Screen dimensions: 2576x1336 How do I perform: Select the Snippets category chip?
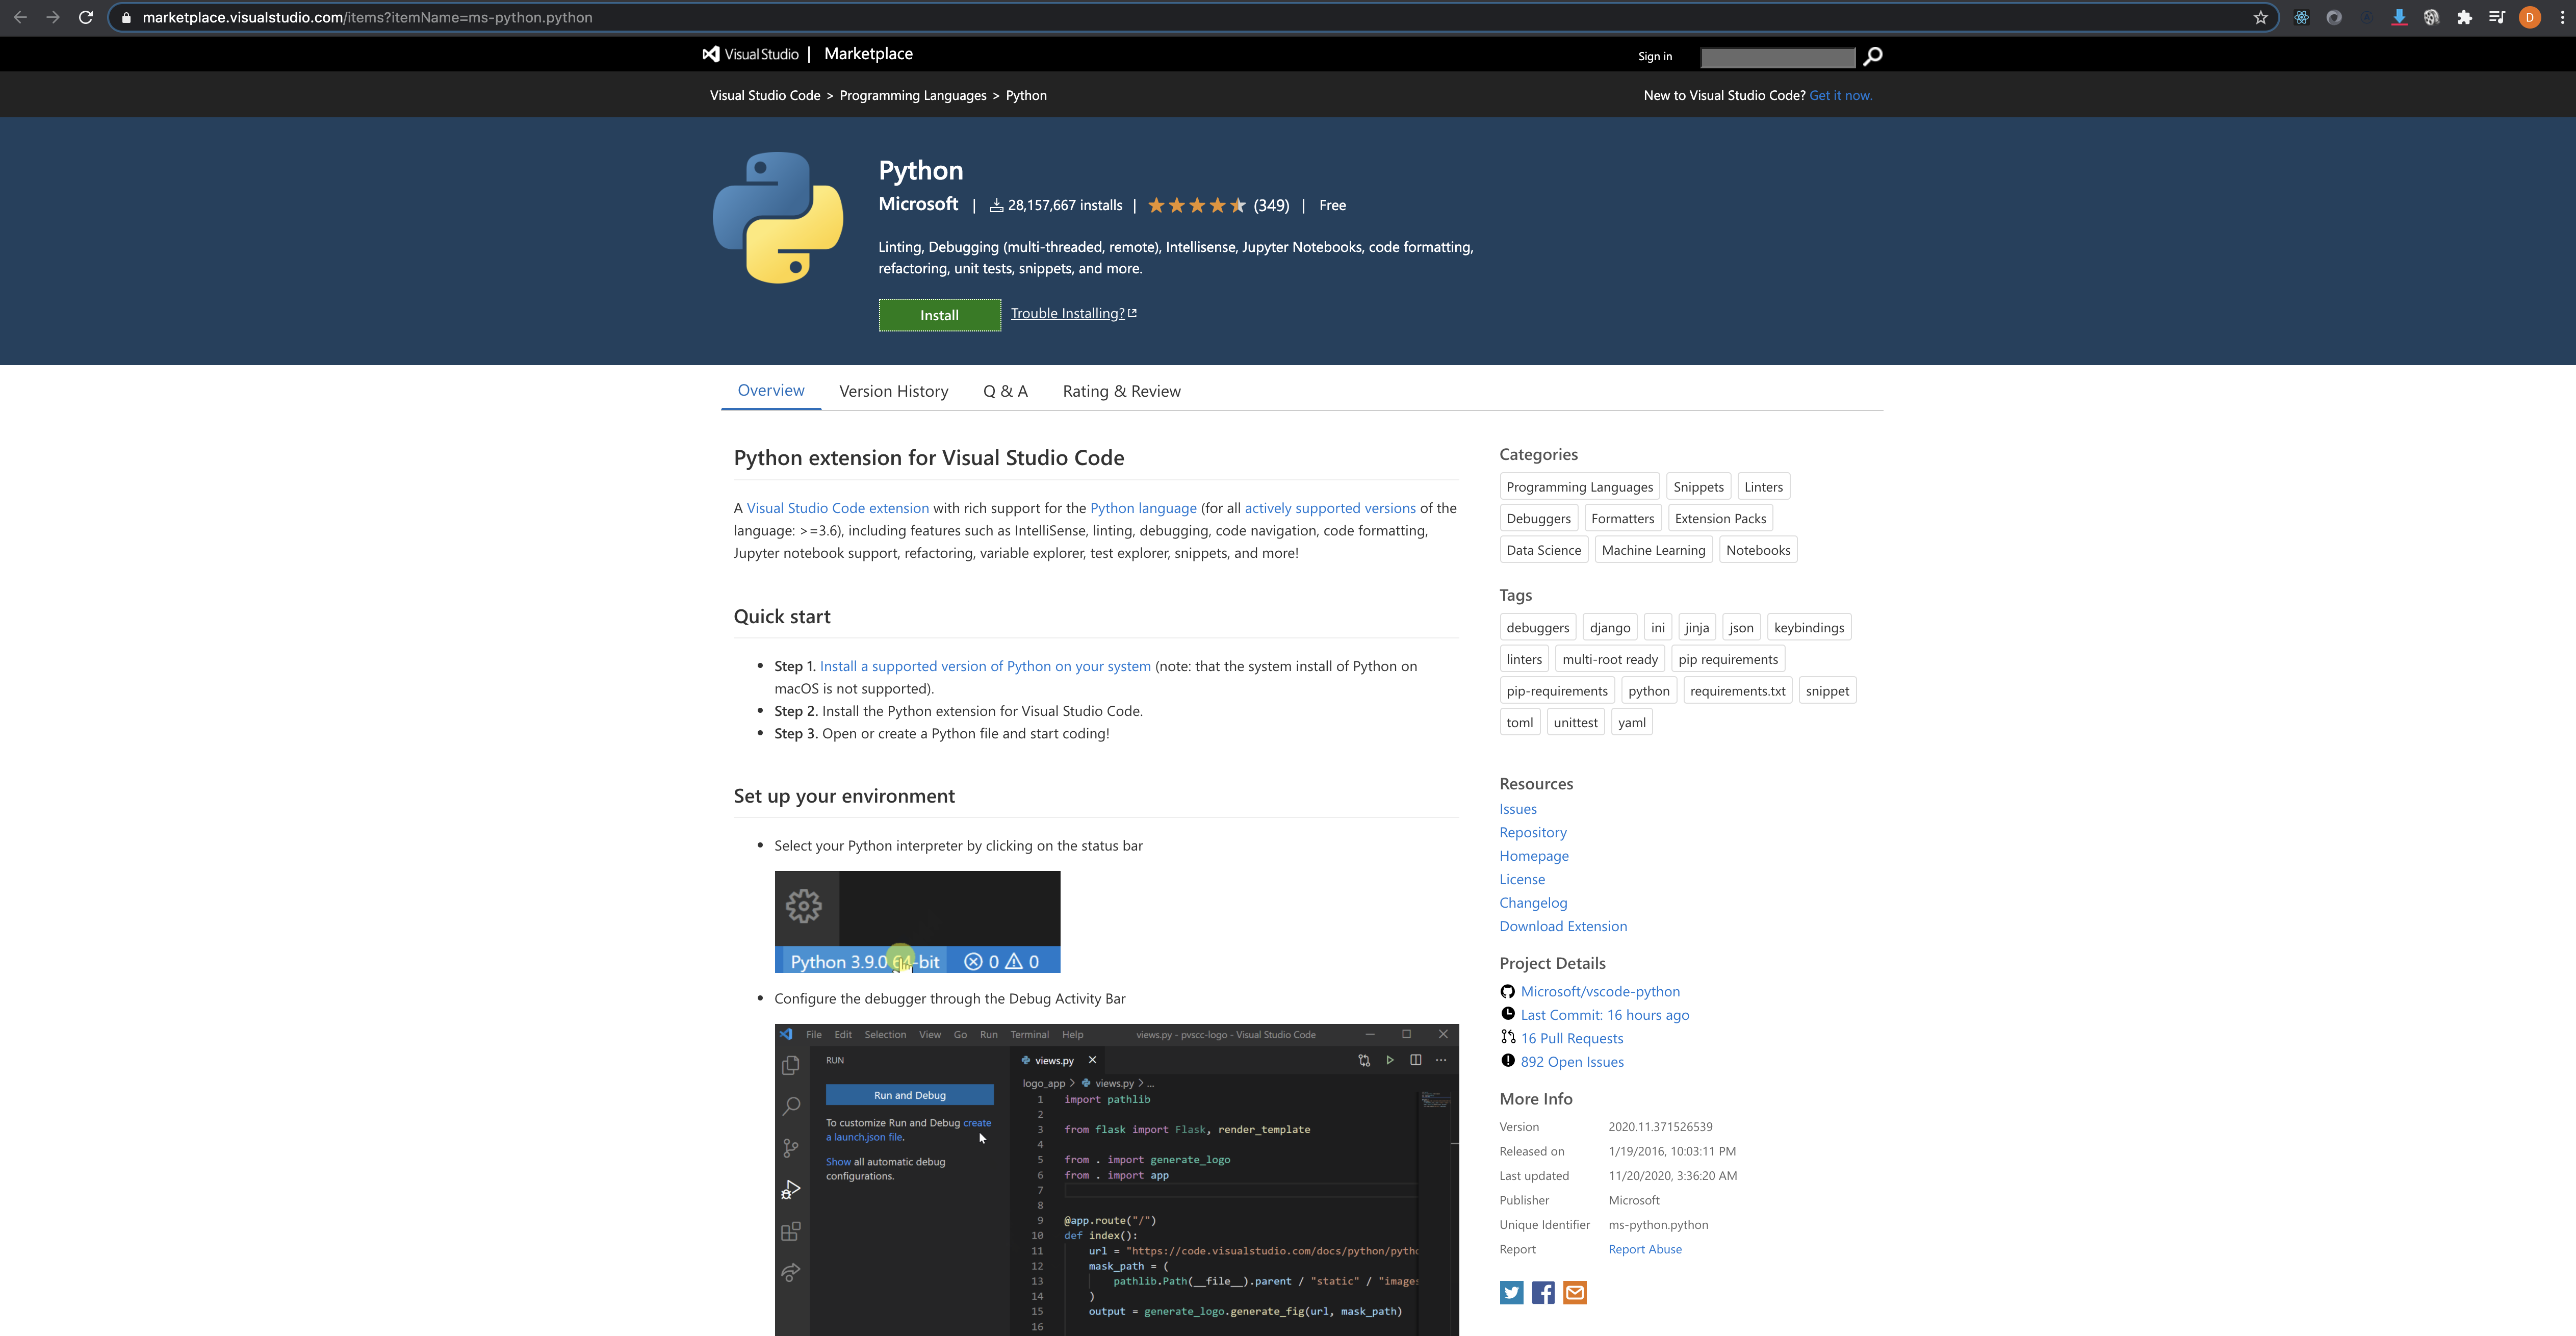tap(1698, 487)
